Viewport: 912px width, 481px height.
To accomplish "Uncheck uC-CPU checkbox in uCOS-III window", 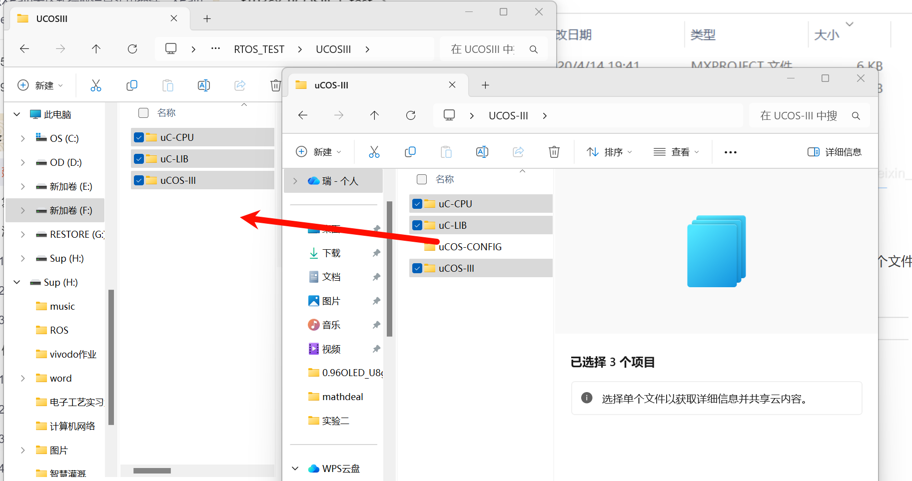I will click(417, 204).
